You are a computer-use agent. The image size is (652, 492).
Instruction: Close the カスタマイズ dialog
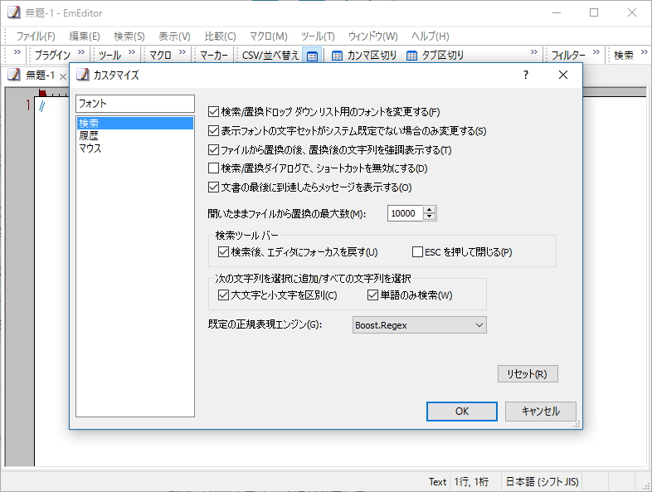point(563,75)
